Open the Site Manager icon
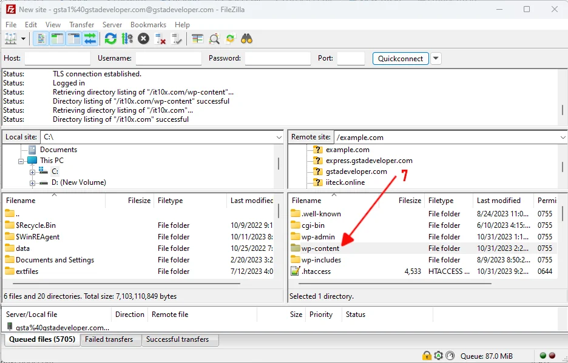Viewport: 568px width, 363px height. click(x=11, y=39)
